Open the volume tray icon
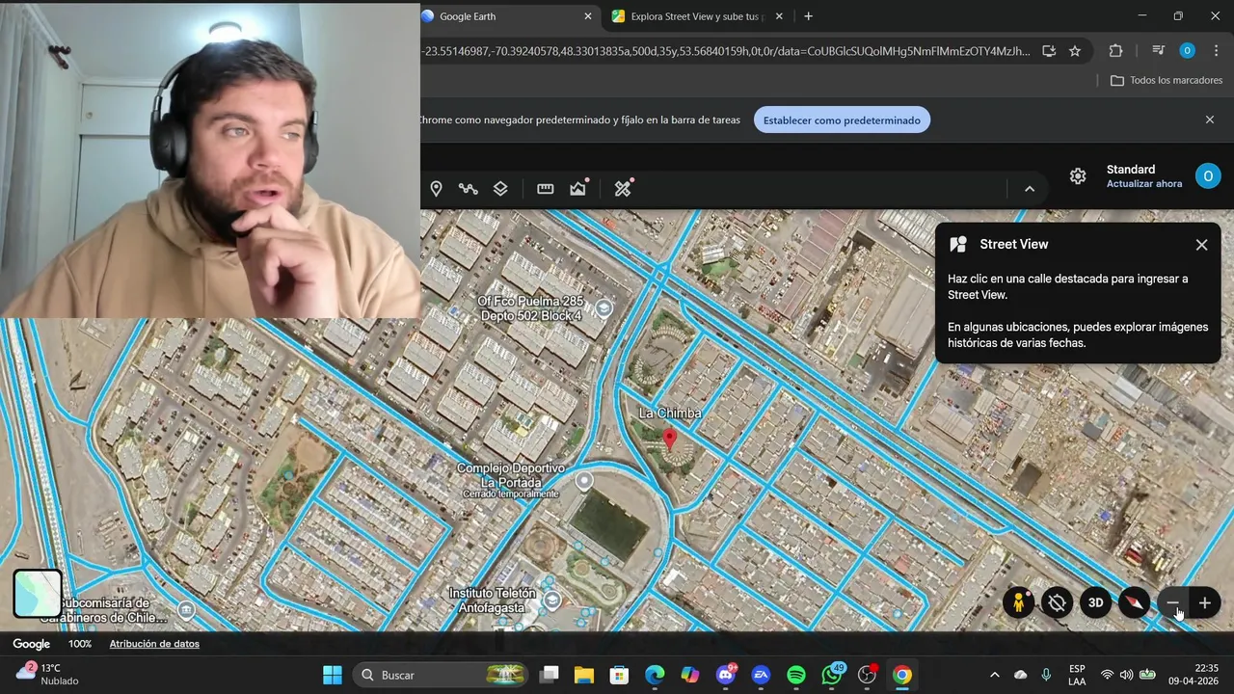This screenshot has height=694, width=1234. point(1126,675)
